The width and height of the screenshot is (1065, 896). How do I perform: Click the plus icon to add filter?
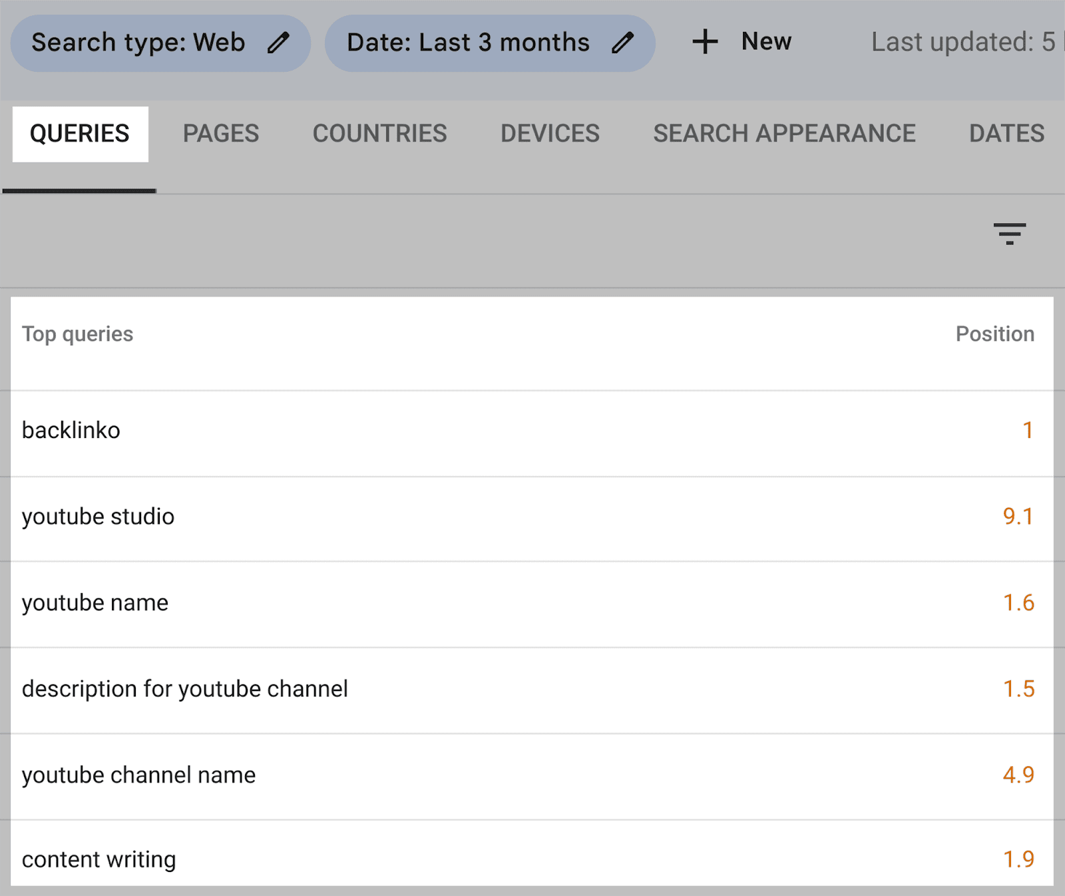(705, 42)
